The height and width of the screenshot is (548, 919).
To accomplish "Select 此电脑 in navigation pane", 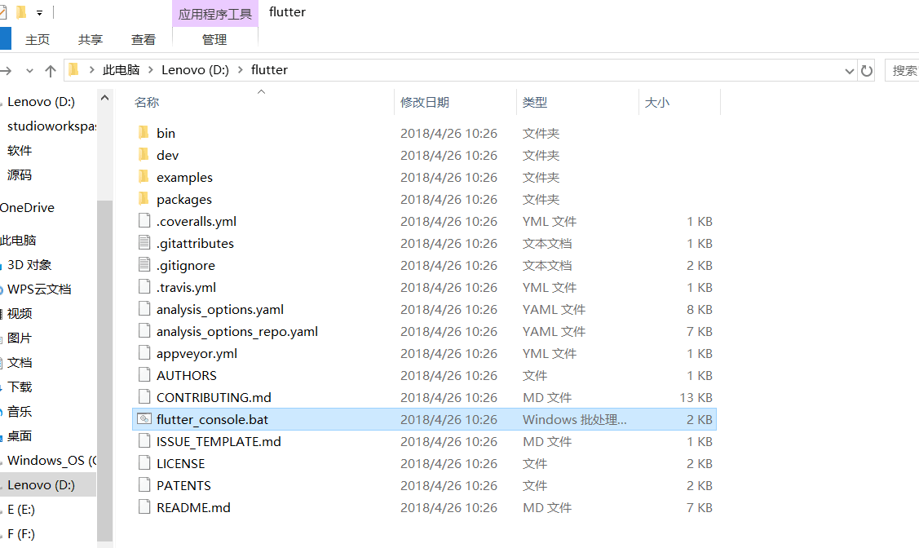I will 18,241.
